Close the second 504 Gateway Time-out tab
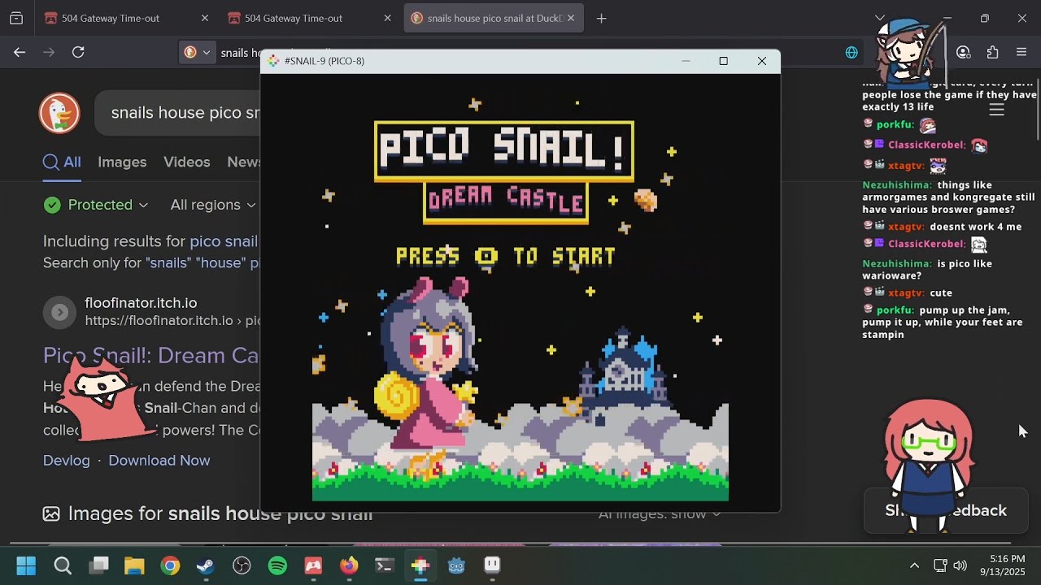Image resolution: width=1041 pixels, height=585 pixels. point(387,18)
